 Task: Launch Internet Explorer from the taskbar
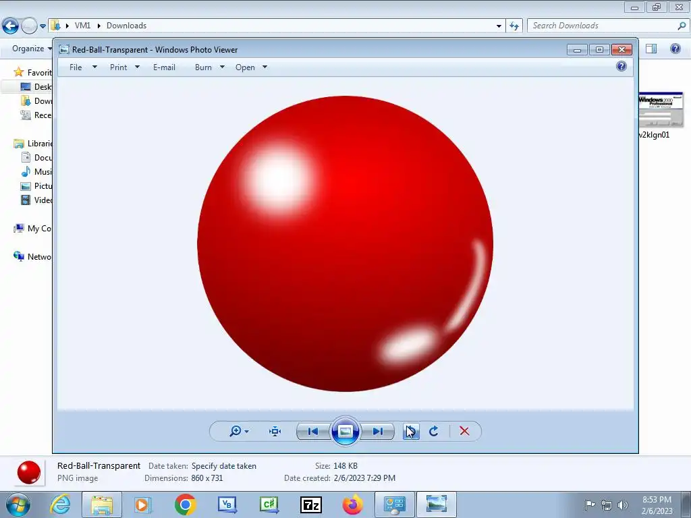point(60,505)
